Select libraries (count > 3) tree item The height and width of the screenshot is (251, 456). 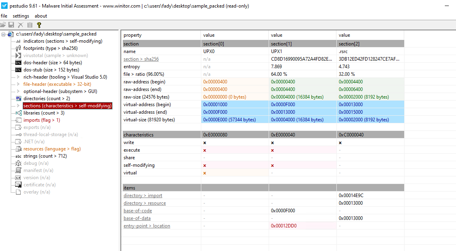coord(44,113)
